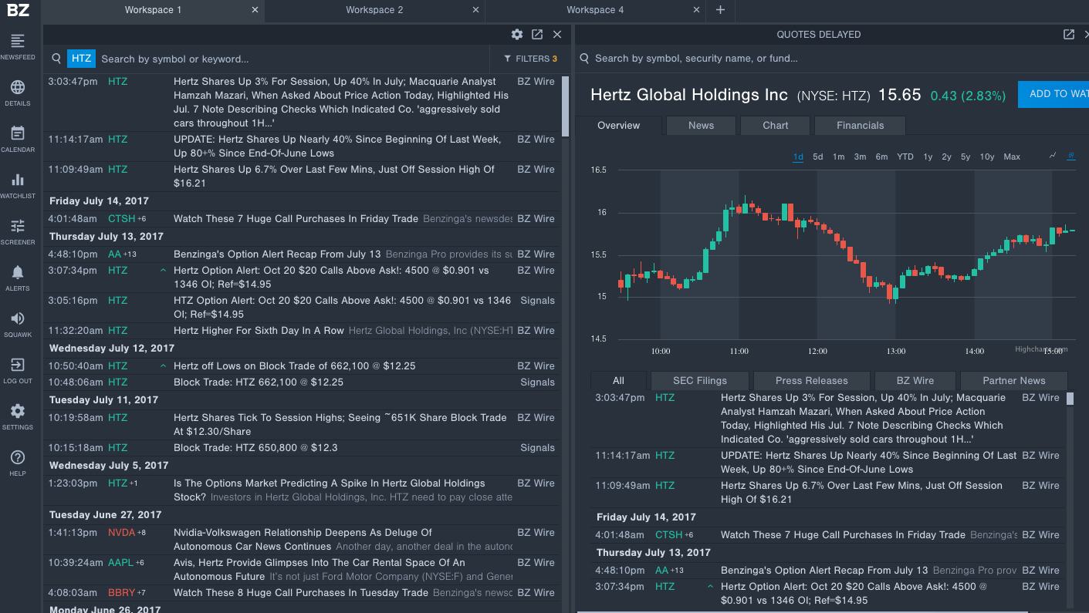
Task: Select the 1d chart range
Action: pos(798,157)
